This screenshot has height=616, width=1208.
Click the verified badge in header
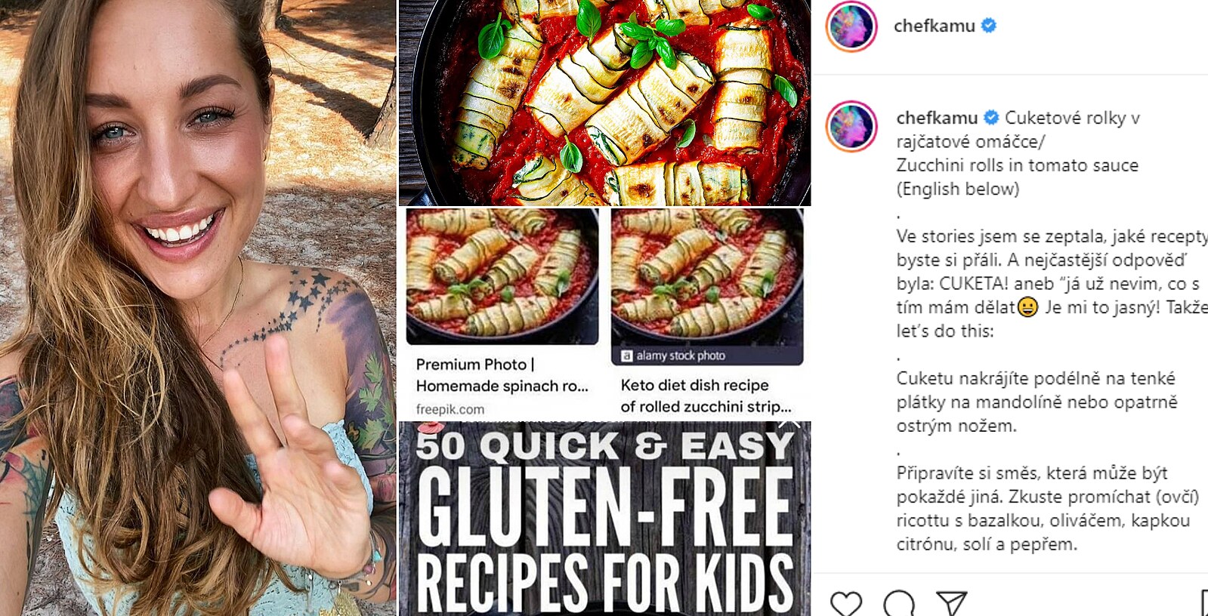988,26
